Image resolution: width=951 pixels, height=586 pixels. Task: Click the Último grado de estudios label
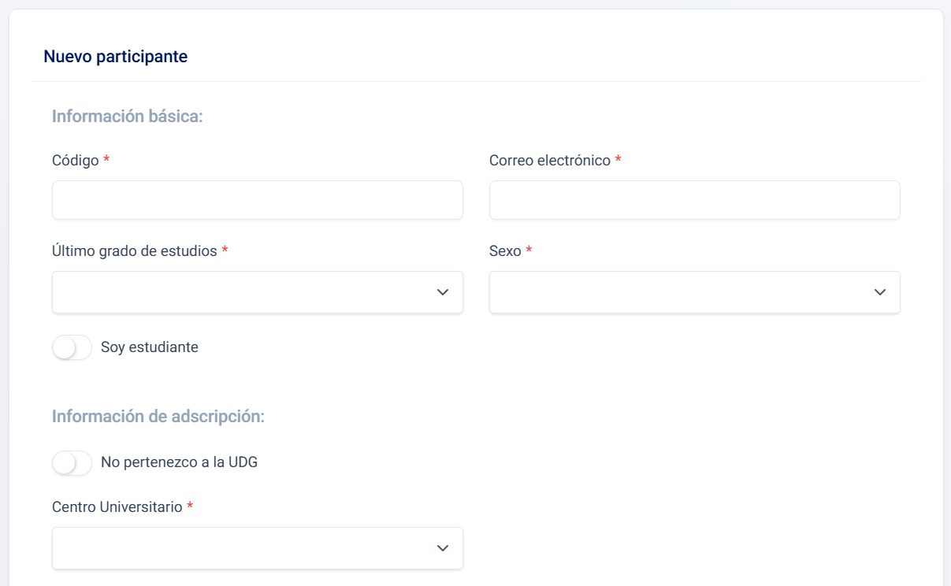[x=135, y=251]
